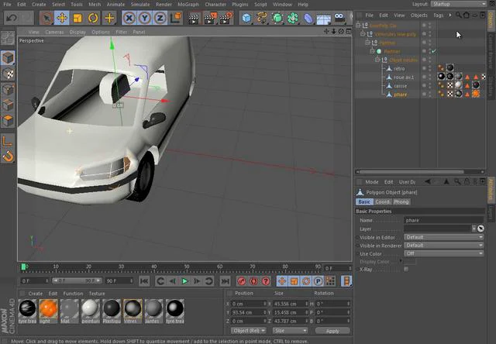Play the animation forward
The image size is (496, 344).
pyautogui.click(x=184, y=281)
